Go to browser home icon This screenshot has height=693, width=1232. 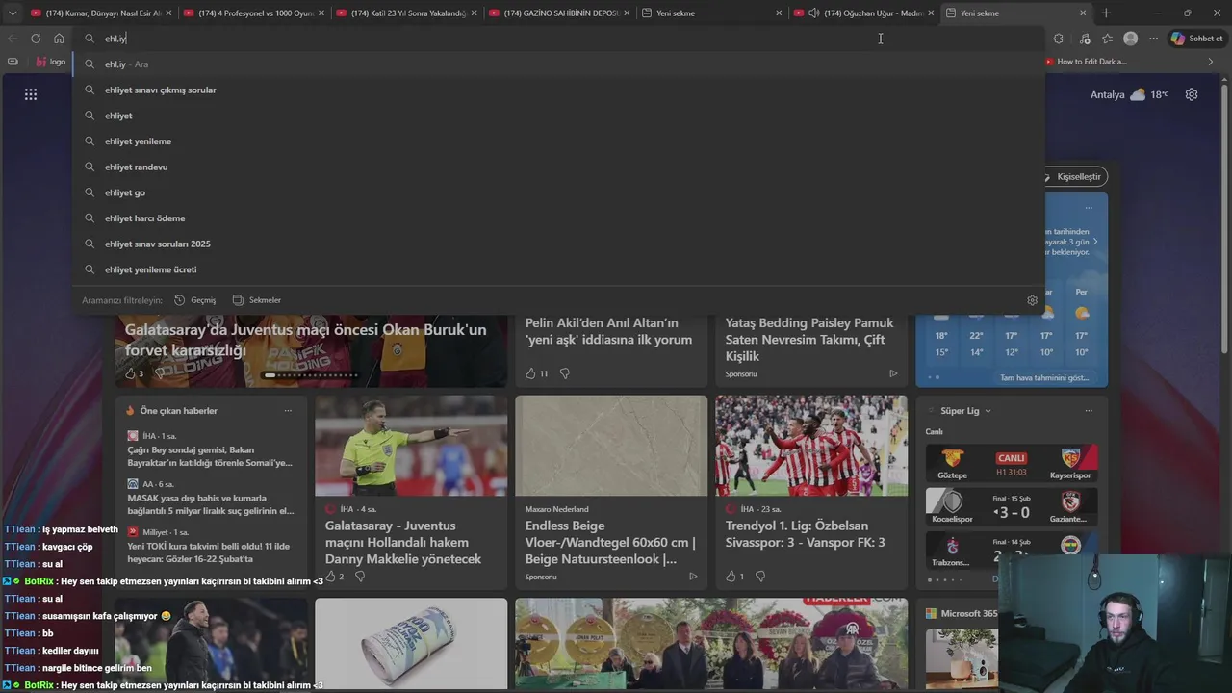click(x=59, y=38)
